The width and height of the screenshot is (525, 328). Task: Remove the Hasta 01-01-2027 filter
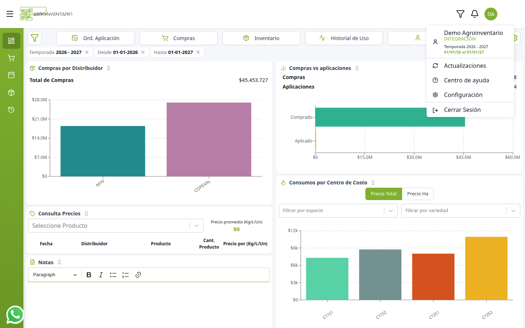[198, 52]
